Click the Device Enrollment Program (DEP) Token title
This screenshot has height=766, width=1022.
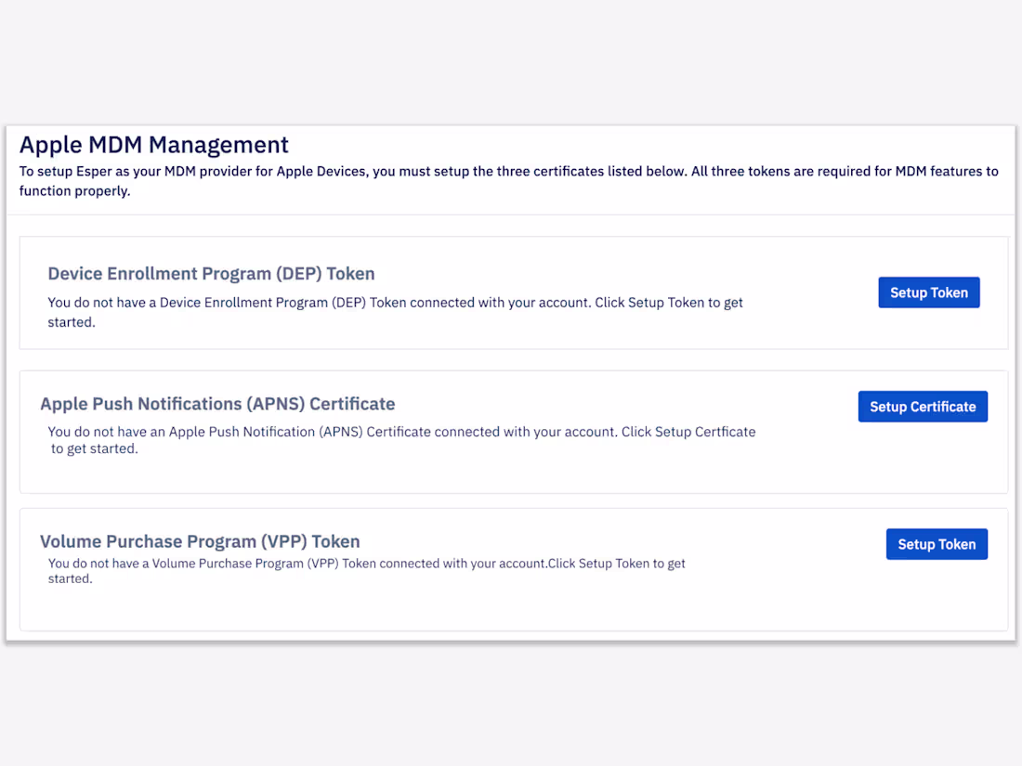211,274
